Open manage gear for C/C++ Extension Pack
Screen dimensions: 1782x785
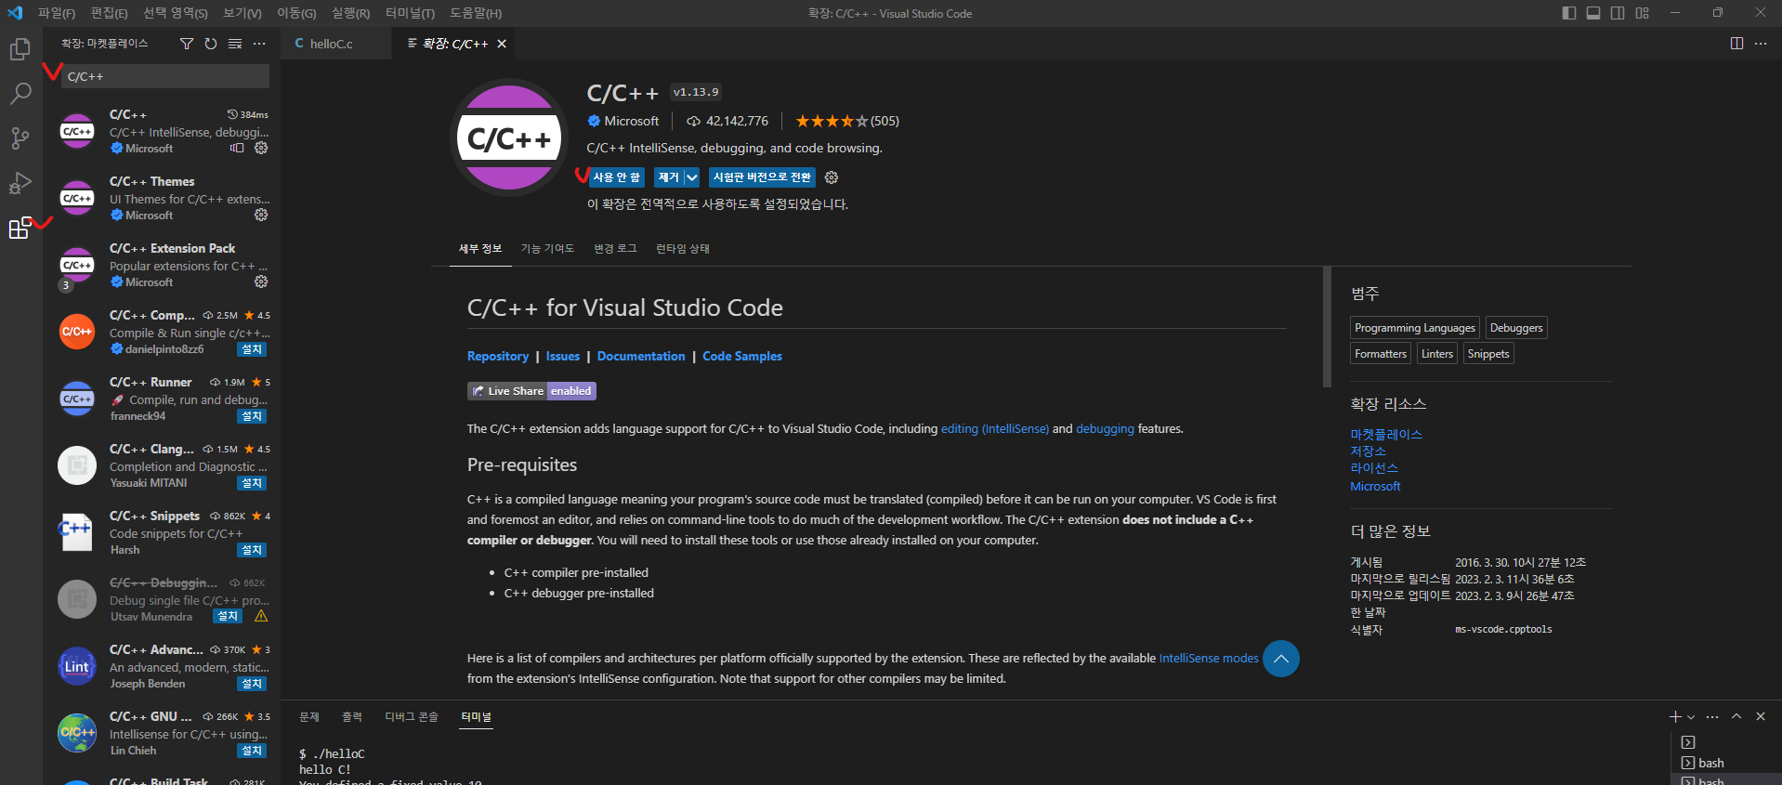[261, 281]
